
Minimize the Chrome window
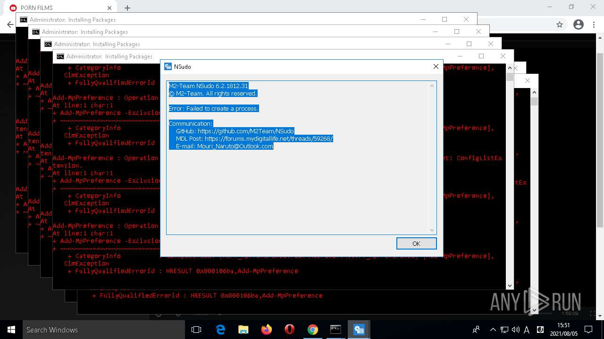[550, 7]
